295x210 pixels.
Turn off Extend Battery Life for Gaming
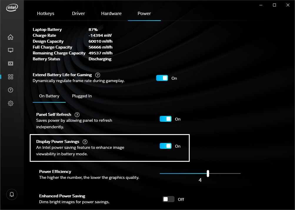click(x=162, y=78)
